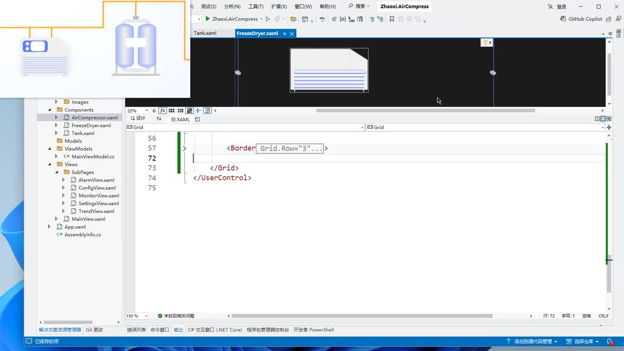Screen dimensions: 624x351
Task: Click the lightbulb quick actions icon in designer
Action: pos(486,42)
